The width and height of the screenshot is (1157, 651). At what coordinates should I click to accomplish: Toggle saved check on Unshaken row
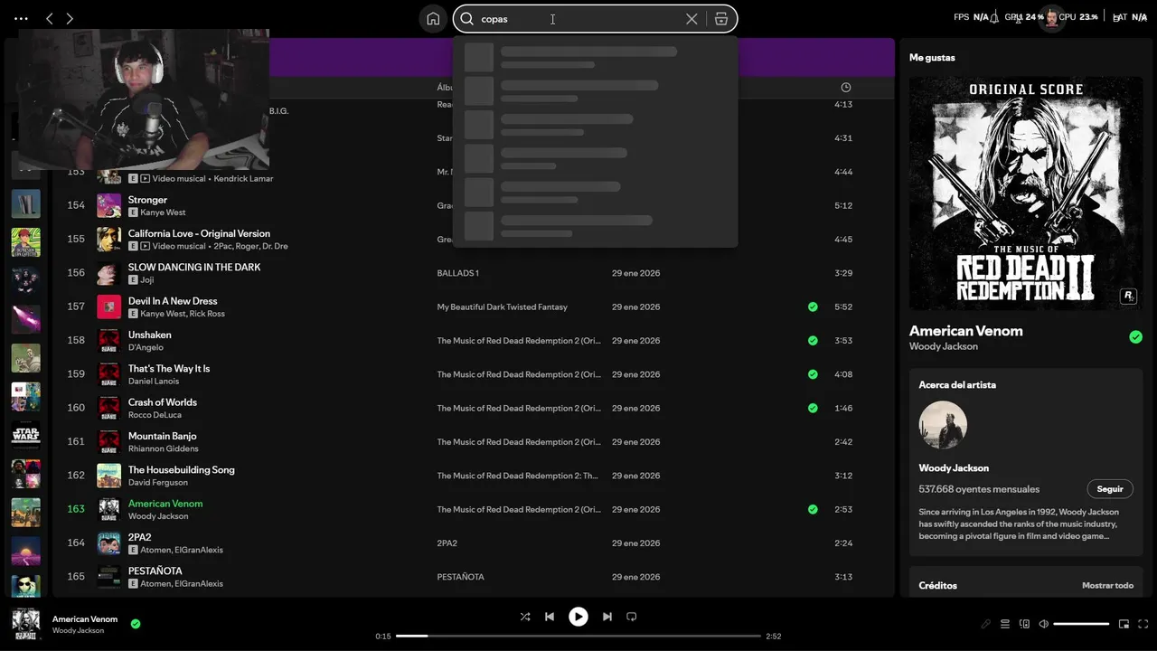[x=813, y=341]
